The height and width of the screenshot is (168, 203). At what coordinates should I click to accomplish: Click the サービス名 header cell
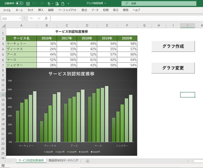pyautogui.click(x=21, y=38)
